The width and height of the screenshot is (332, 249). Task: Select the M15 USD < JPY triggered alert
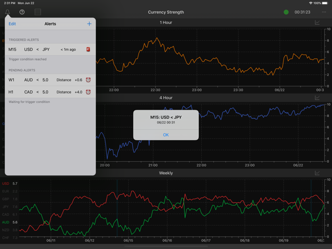46,50
